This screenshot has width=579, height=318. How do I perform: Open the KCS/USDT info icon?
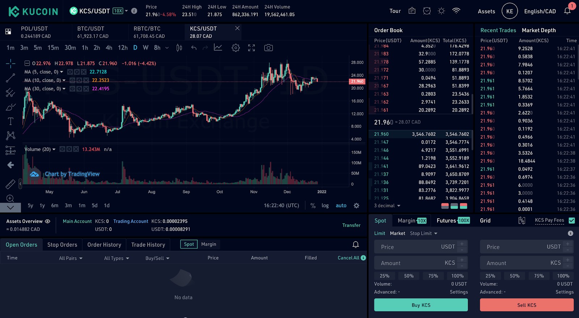click(134, 11)
